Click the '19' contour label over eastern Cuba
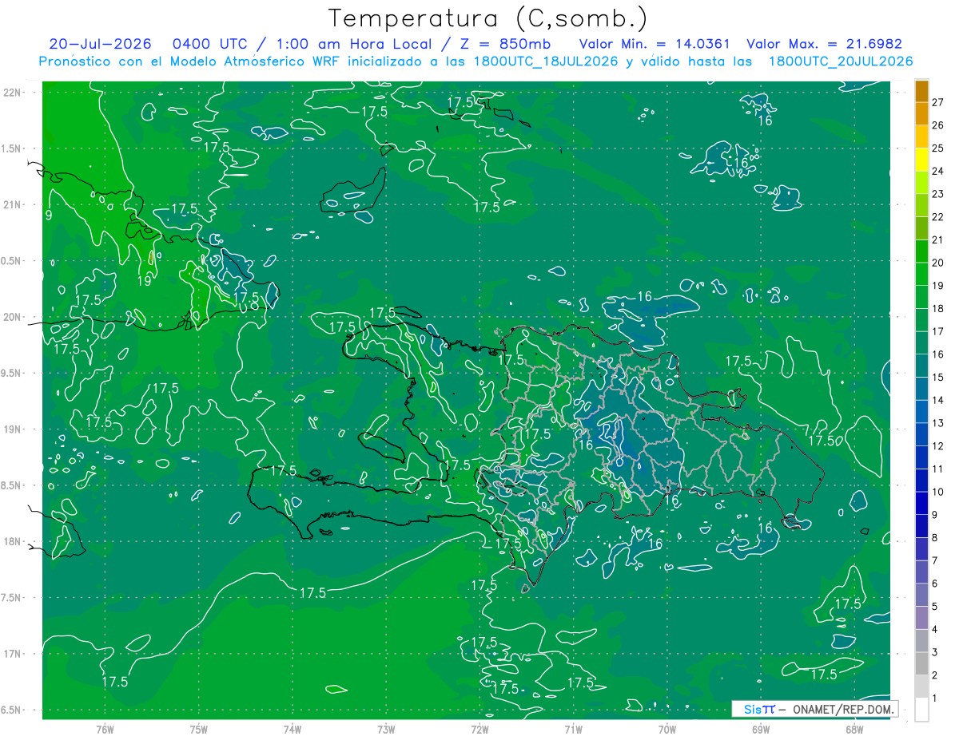 tap(145, 281)
